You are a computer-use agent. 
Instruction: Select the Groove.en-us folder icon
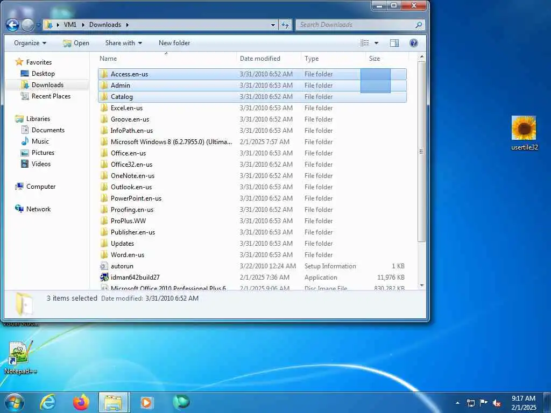point(104,119)
